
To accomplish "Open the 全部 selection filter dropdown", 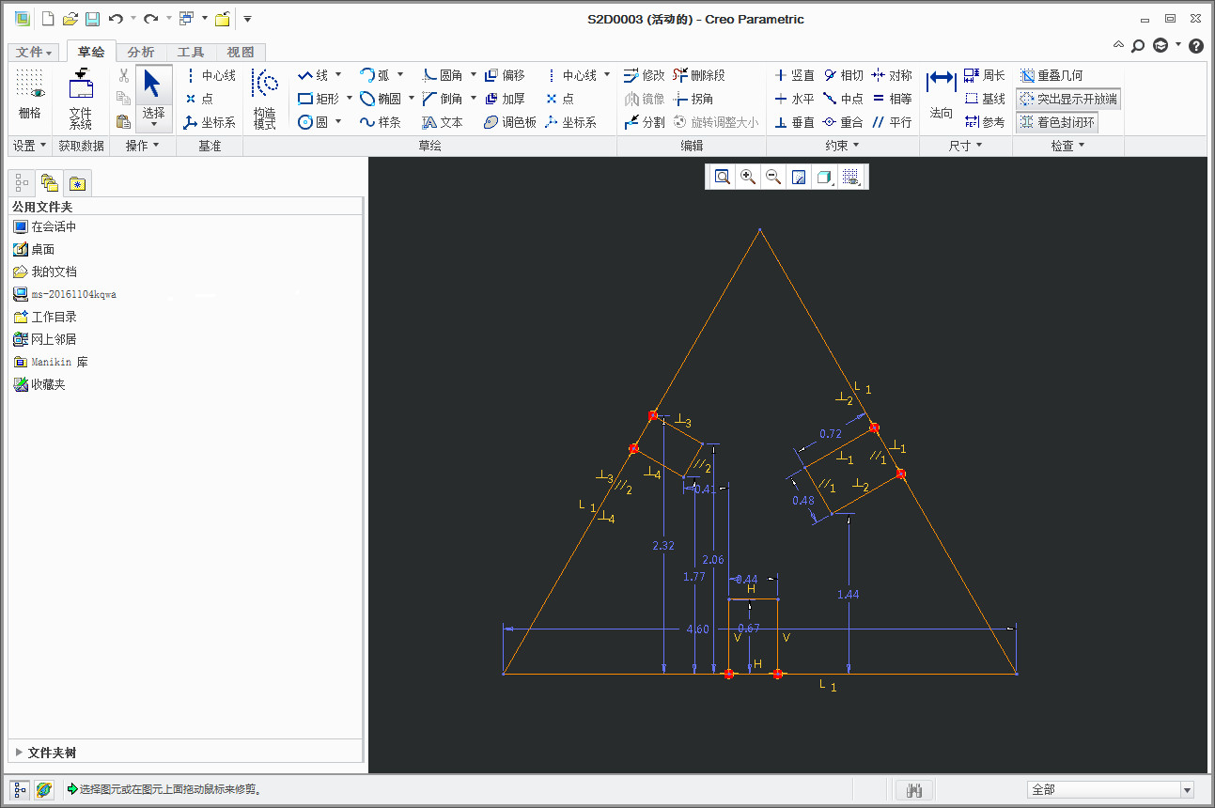I will [x=1187, y=790].
